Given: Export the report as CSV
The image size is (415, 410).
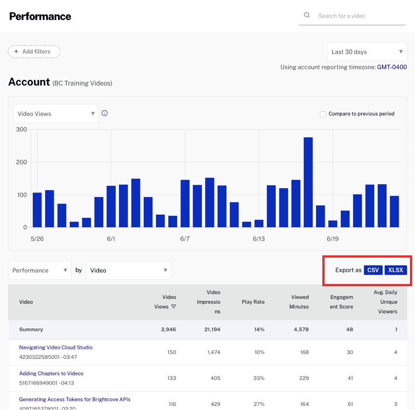Looking at the screenshot, I should click(x=373, y=270).
